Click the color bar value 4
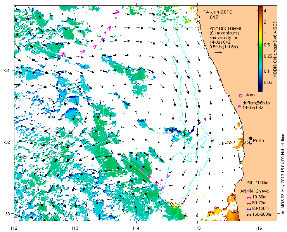Screen dimensions: 287x232 pos(265,11)
